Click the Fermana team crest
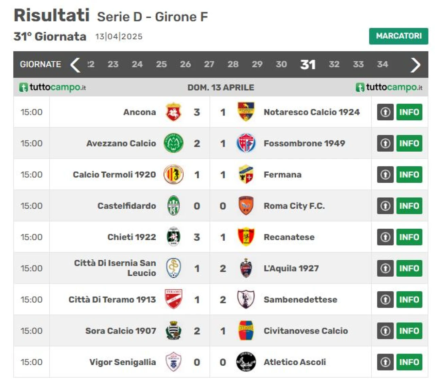The width and height of the screenshot is (435, 381). [x=246, y=174]
